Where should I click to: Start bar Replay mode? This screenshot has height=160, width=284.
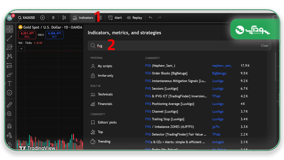(x=134, y=18)
